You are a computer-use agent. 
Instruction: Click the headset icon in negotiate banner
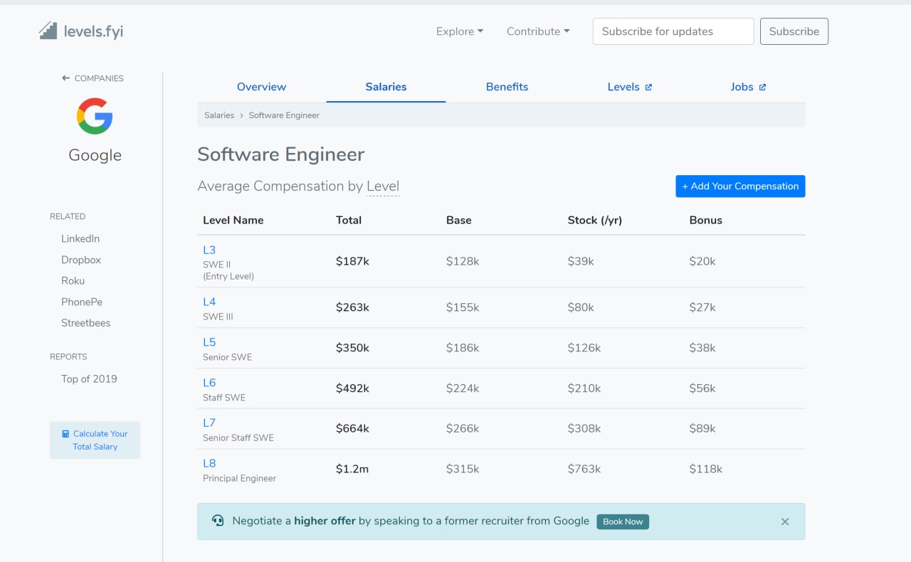click(x=218, y=521)
